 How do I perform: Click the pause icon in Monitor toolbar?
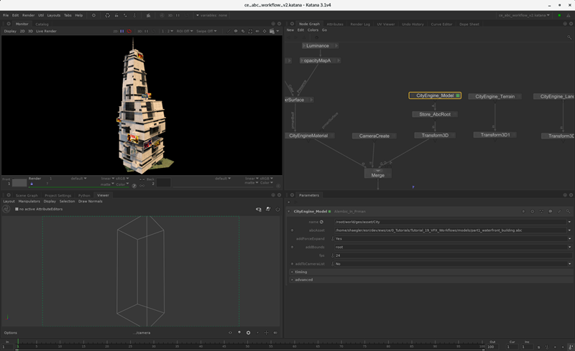point(122,32)
